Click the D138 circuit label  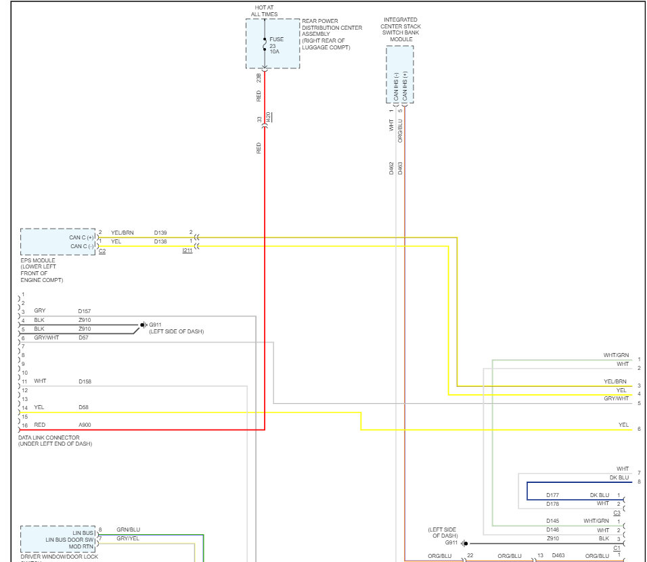click(x=160, y=241)
